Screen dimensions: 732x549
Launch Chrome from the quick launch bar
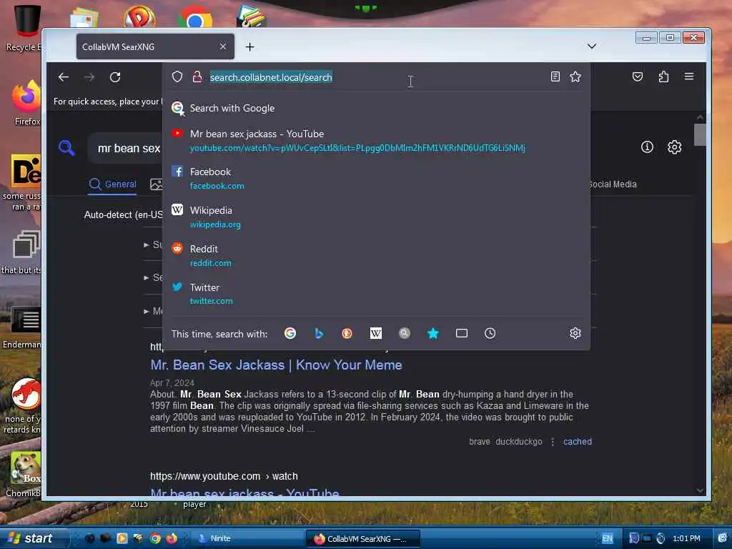(155, 538)
